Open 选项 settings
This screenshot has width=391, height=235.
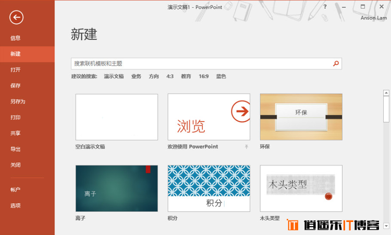pos(16,206)
